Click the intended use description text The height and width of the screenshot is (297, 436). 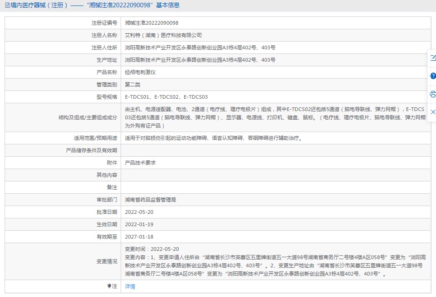(x=214, y=138)
